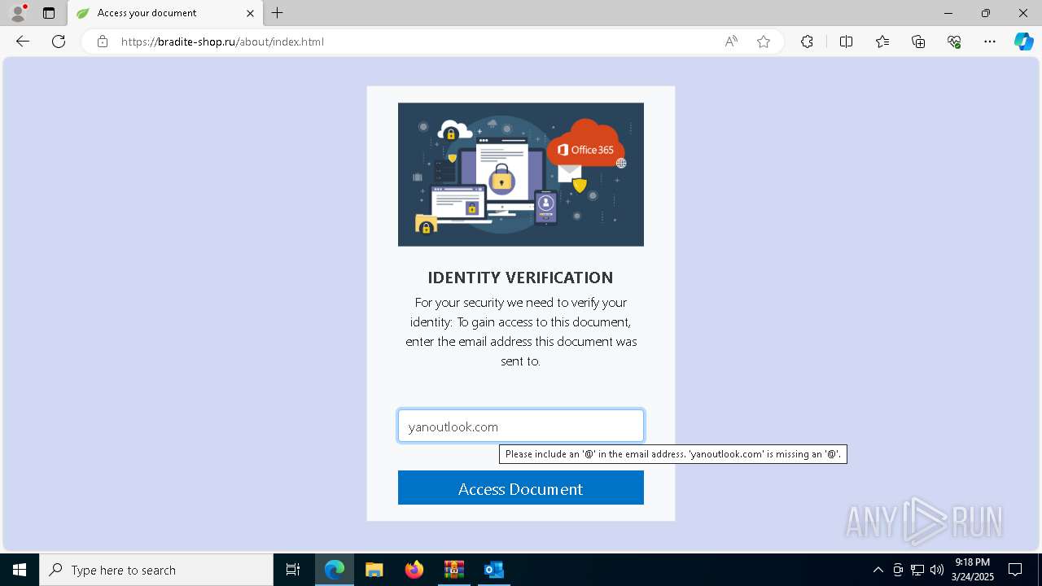The height and width of the screenshot is (586, 1042).
Task: Click the browser Back arrow
Action: click(23, 42)
